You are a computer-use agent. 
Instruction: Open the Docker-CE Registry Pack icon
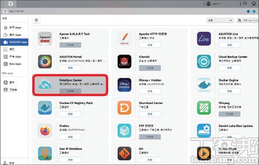(45, 108)
